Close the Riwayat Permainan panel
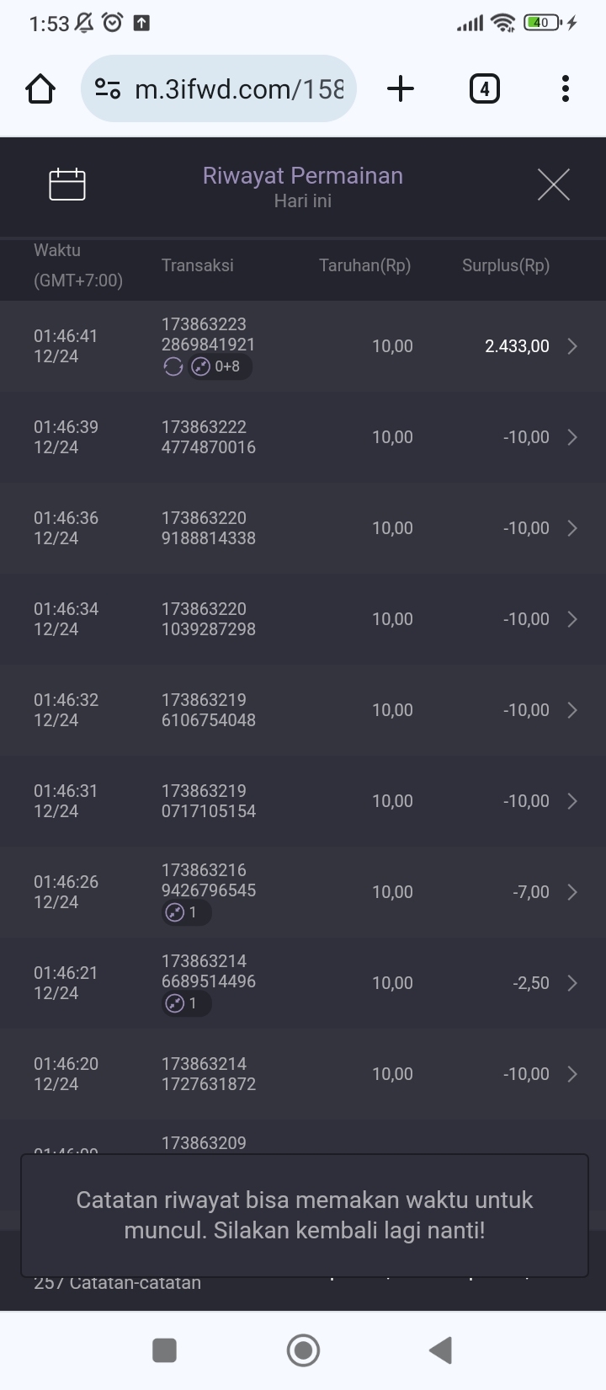Viewport: 606px width, 1390px height. 553,184
